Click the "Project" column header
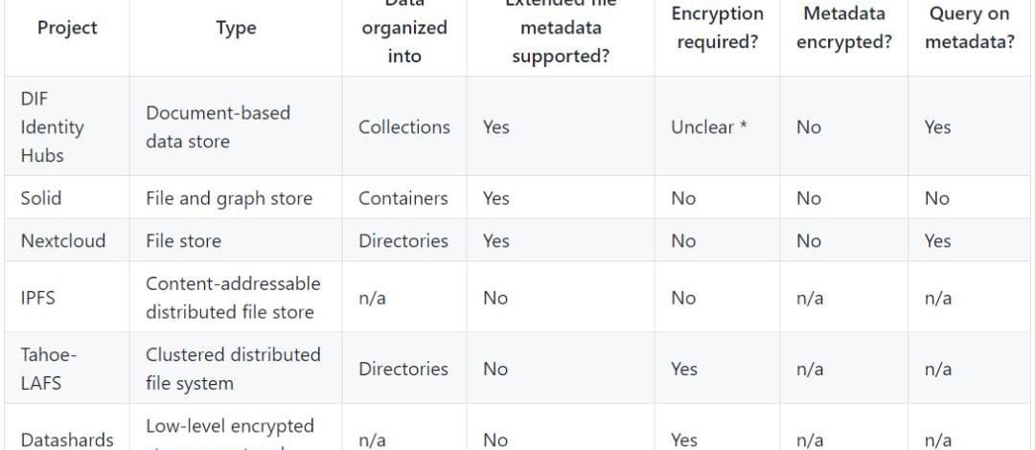 click(67, 28)
